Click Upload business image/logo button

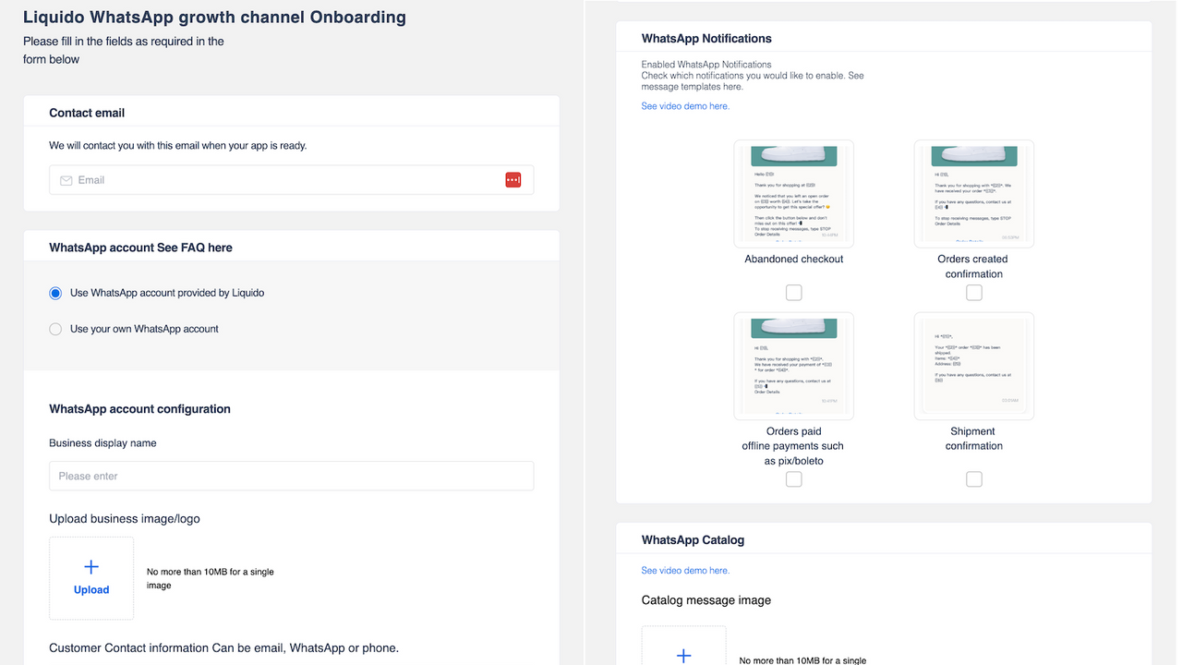click(x=91, y=578)
